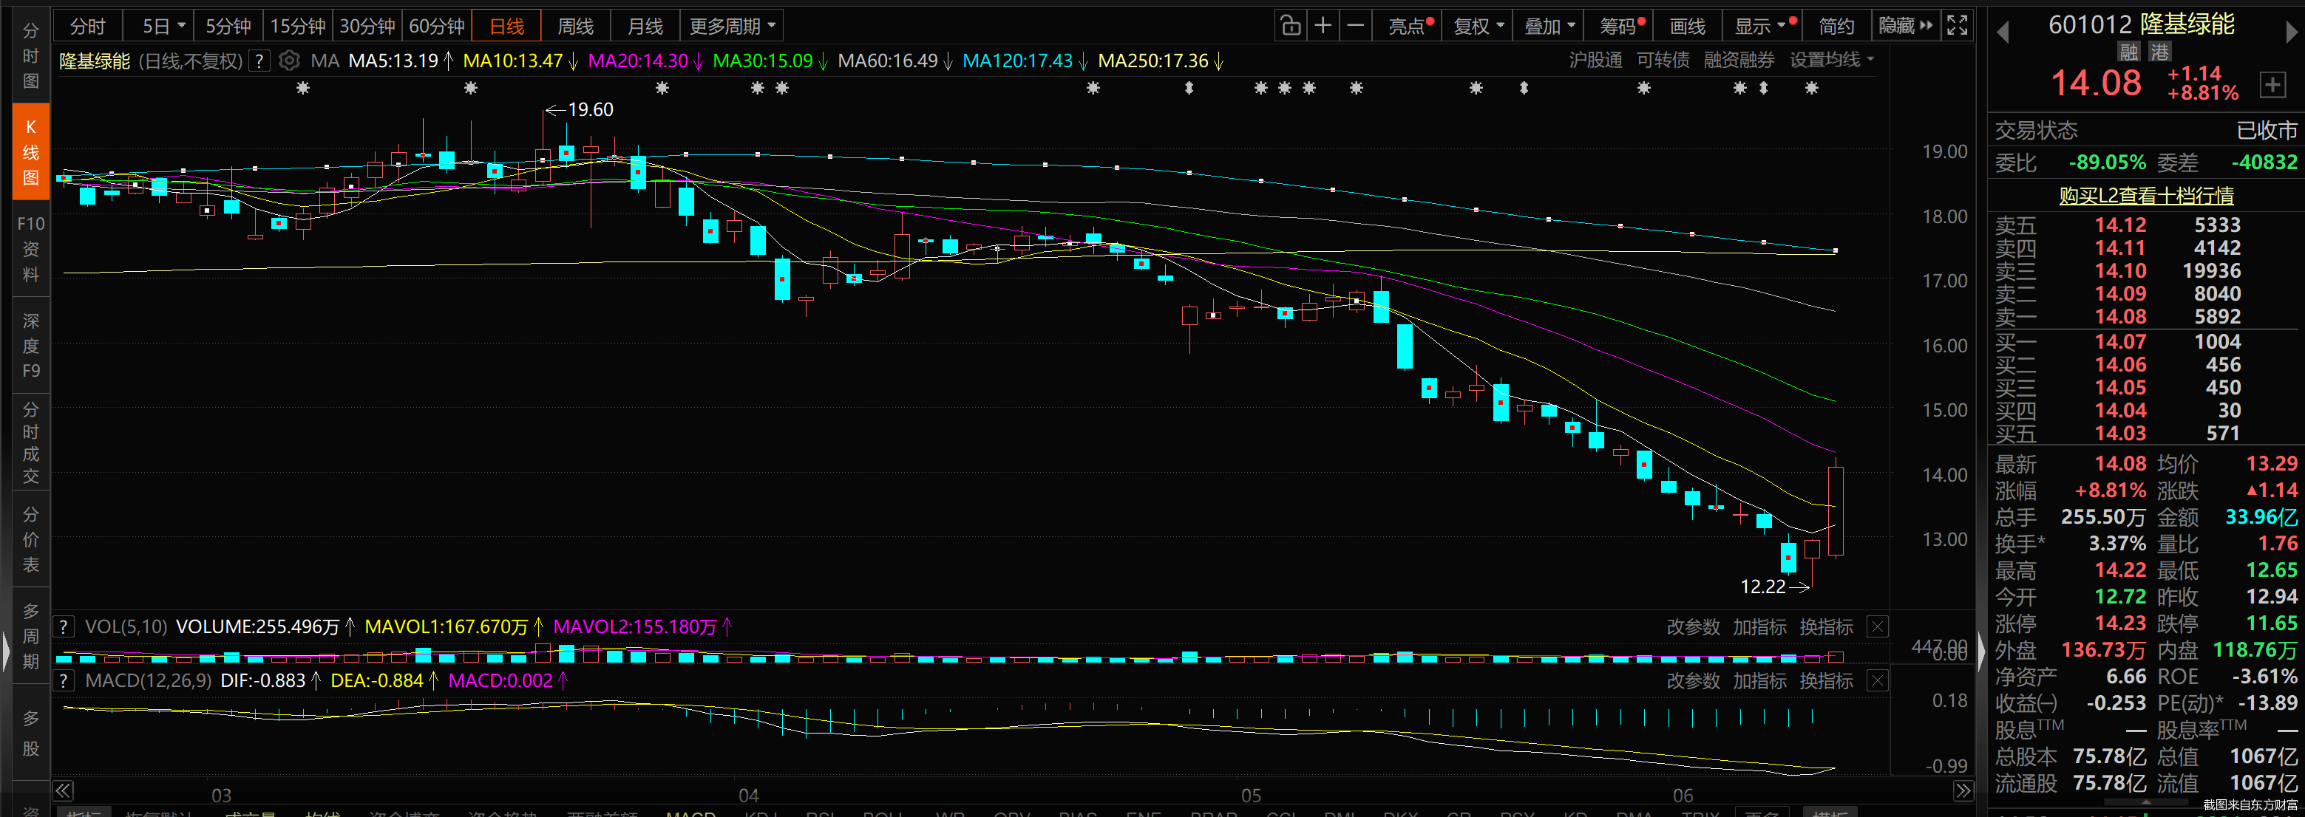This screenshot has height=817, width=2305.
Task: Expand 更多周期 period dropdown
Action: coord(732,26)
